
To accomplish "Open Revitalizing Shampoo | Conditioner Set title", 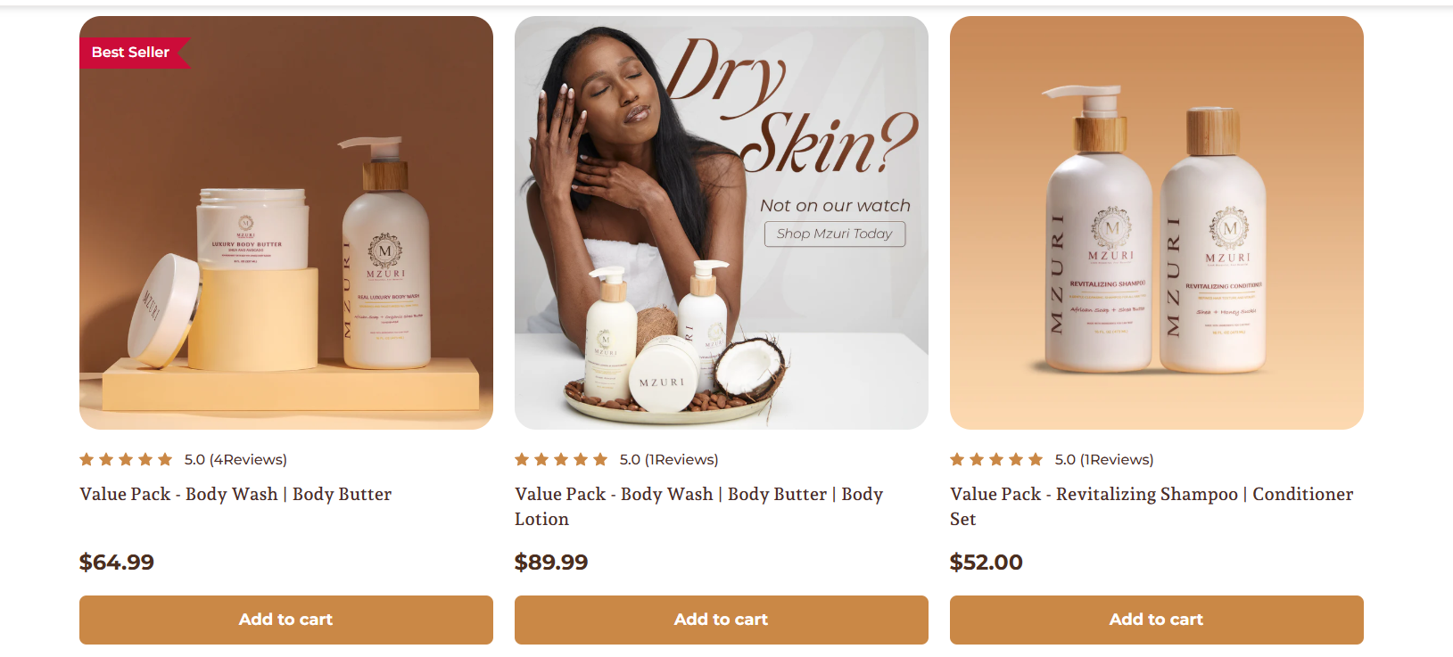I will (1152, 506).
